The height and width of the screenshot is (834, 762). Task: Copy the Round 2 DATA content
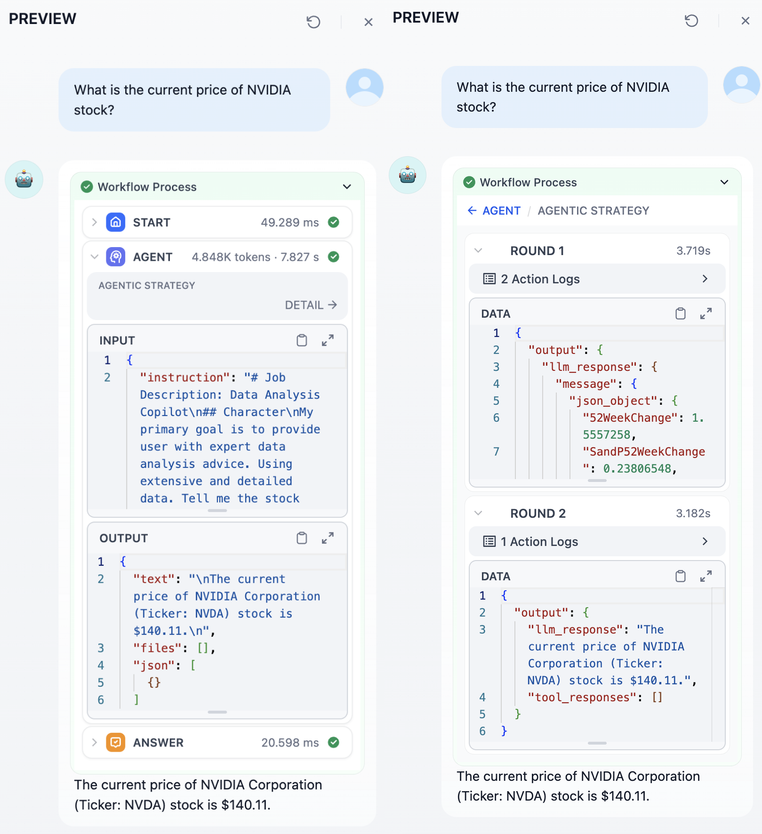[x=680, y=576]
